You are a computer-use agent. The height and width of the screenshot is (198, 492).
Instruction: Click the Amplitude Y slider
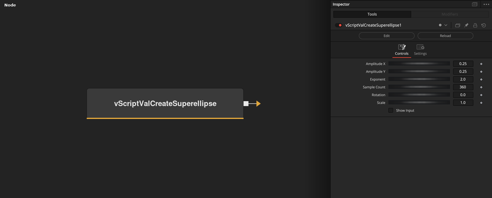(419, 71)
